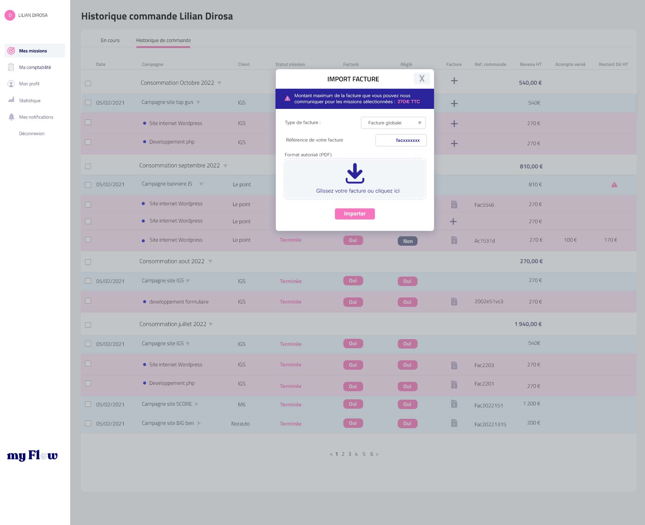Click the download arrow upload icon

(x=355, y=173)
